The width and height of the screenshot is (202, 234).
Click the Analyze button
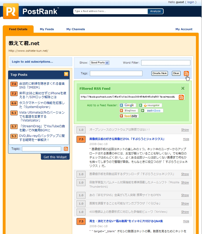pos(155,11)
